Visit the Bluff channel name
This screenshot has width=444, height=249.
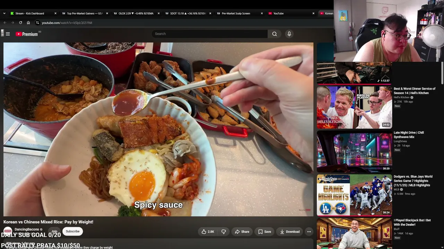(x=396, y=229)
